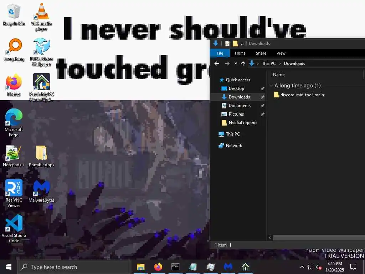This screenshot has height=274, width=365.
Task: Select This PC in the navigation pane
Action: (x=229, y=134)
